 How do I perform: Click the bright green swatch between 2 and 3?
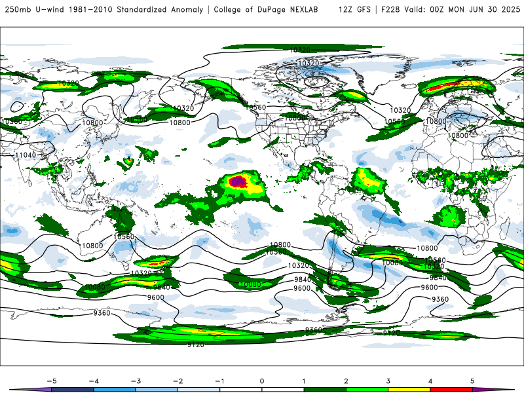point(367,390)
